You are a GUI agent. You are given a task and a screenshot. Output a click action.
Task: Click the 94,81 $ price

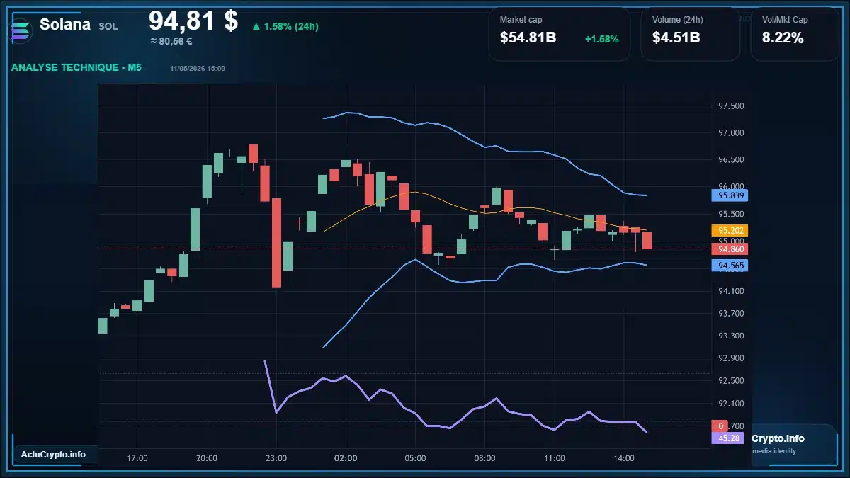coord(193,21)
